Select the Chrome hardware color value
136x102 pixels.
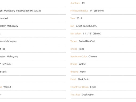coord(93,57)
